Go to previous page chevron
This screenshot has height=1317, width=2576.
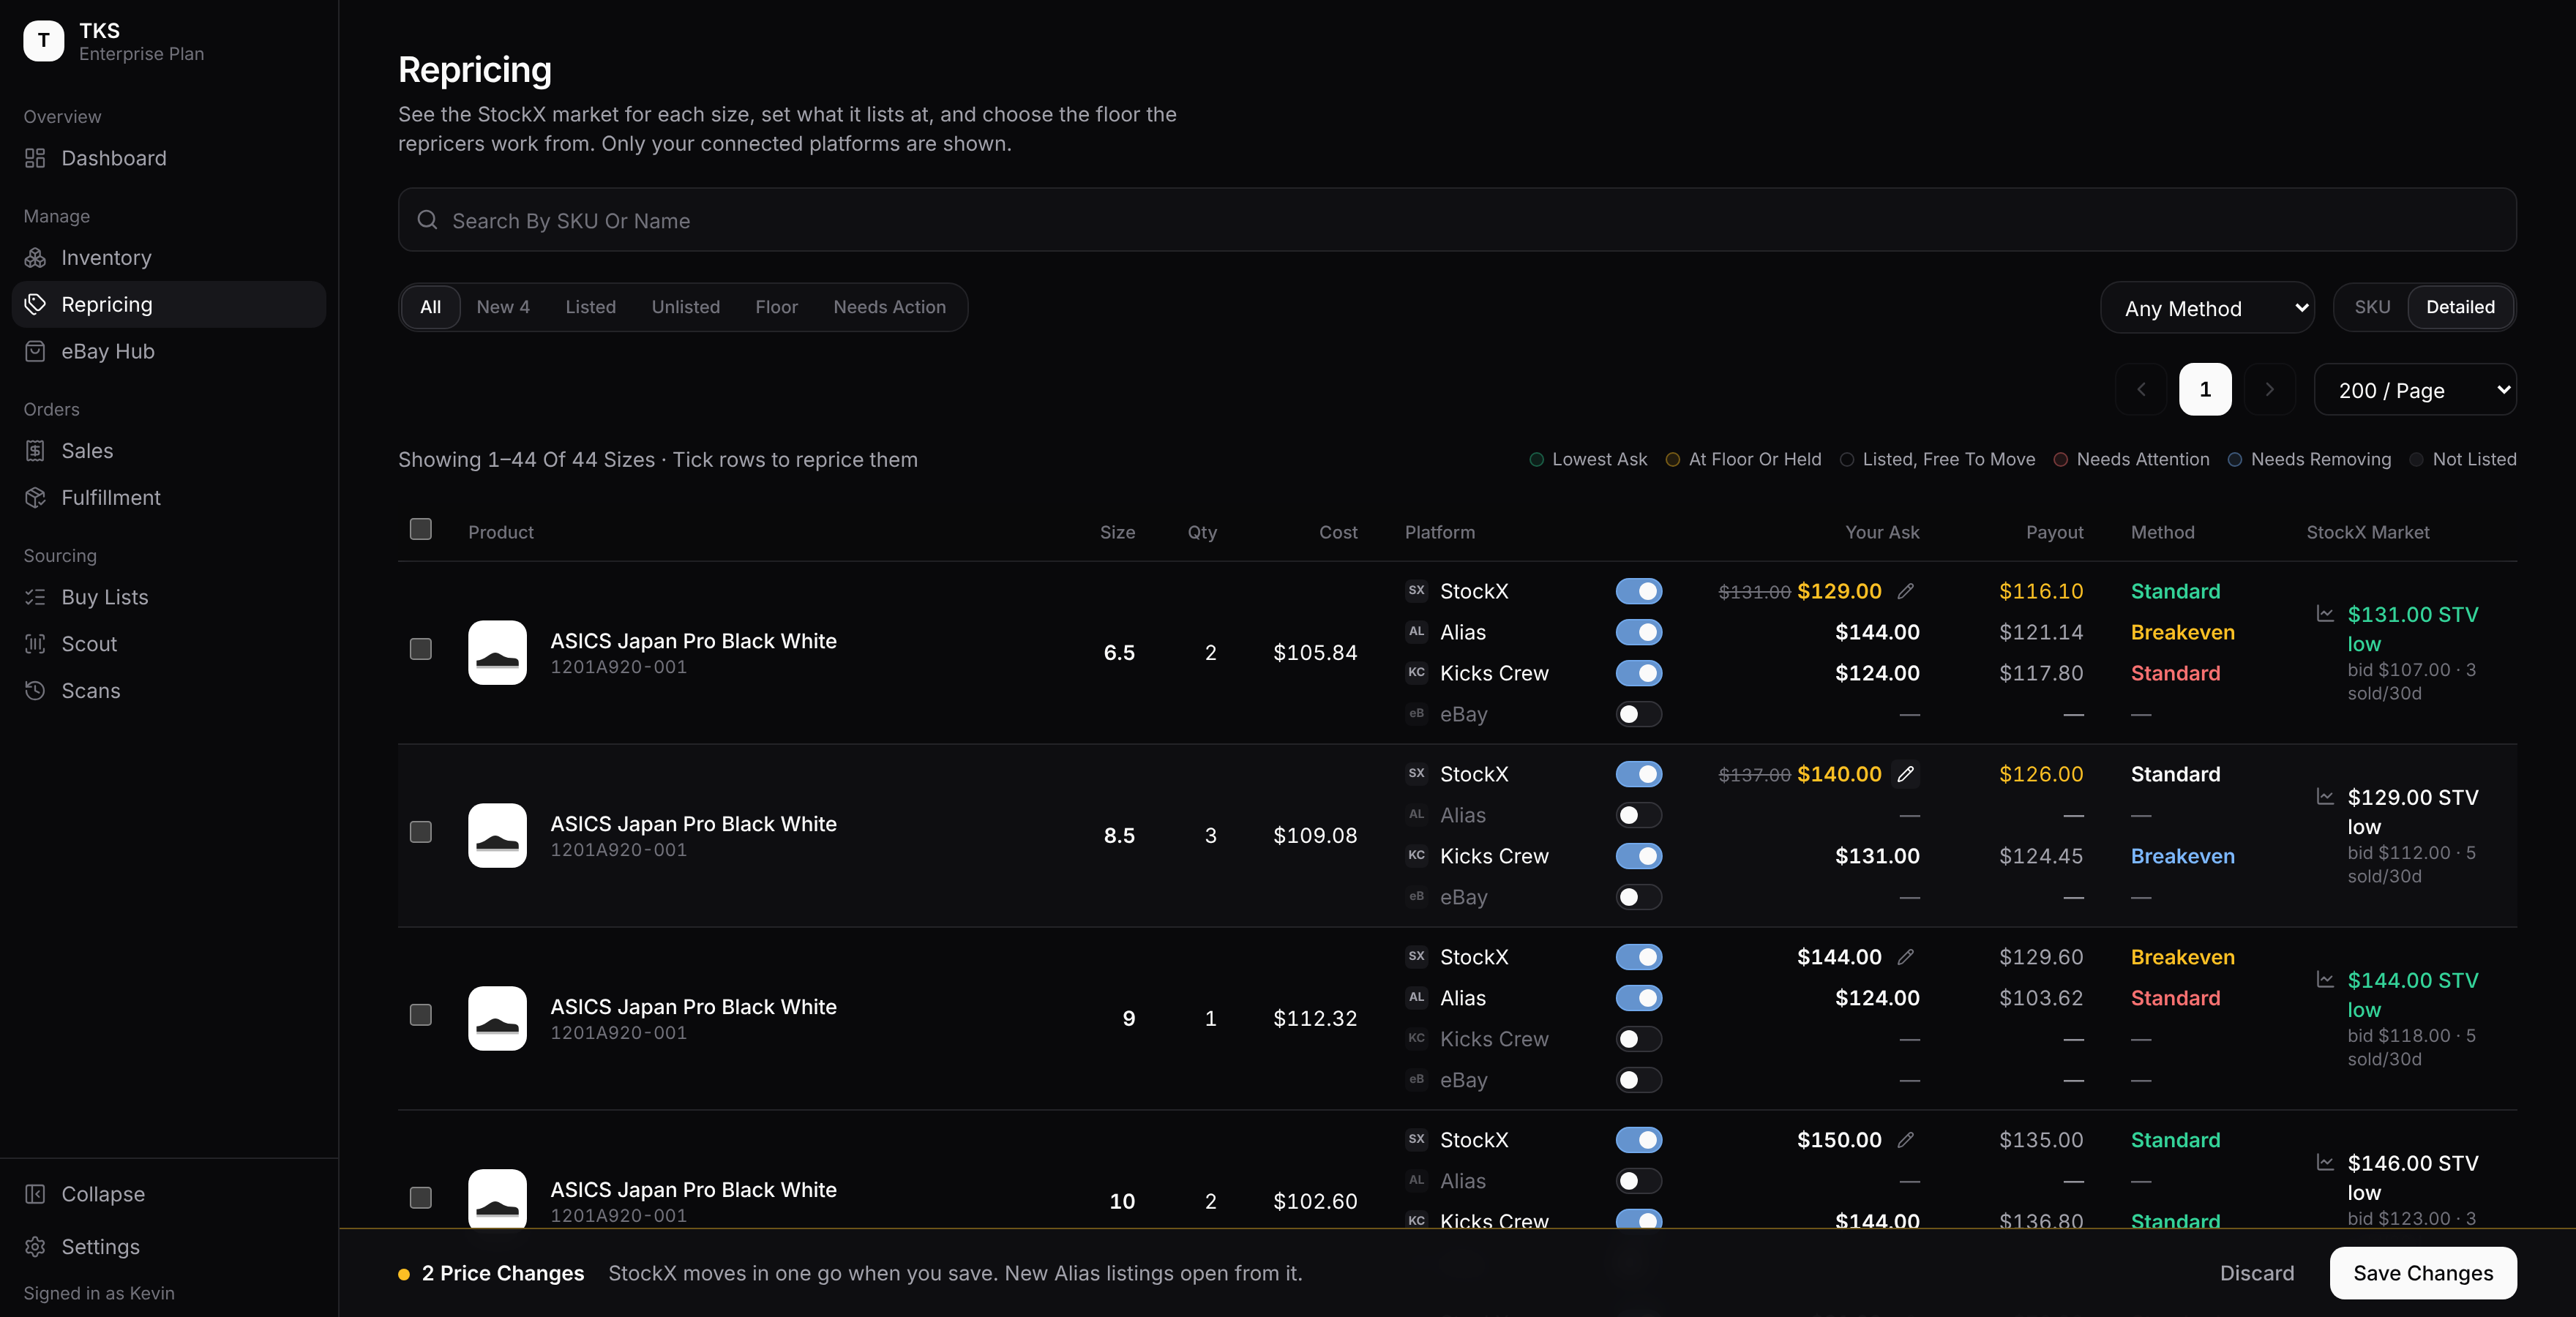click(2141, 390)
